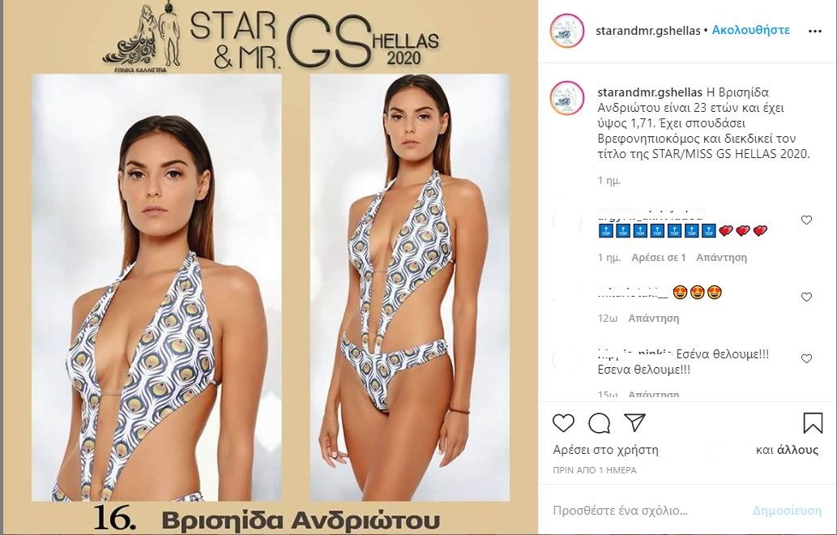Like the 'Εσένα θελουμε!!!' comment
The image size is (837, 535).
click(806, 359)
